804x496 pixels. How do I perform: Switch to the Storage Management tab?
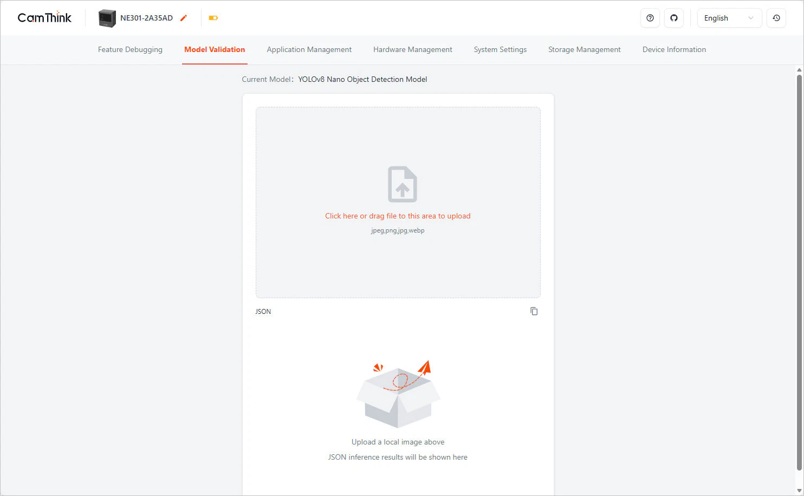(x=584, y=49)
